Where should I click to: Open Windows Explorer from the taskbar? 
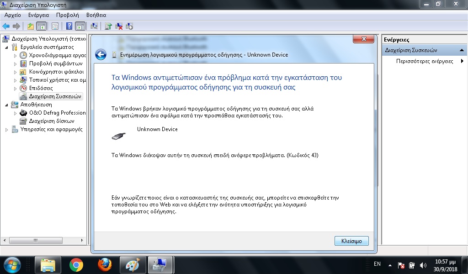(x=48, y=265)
